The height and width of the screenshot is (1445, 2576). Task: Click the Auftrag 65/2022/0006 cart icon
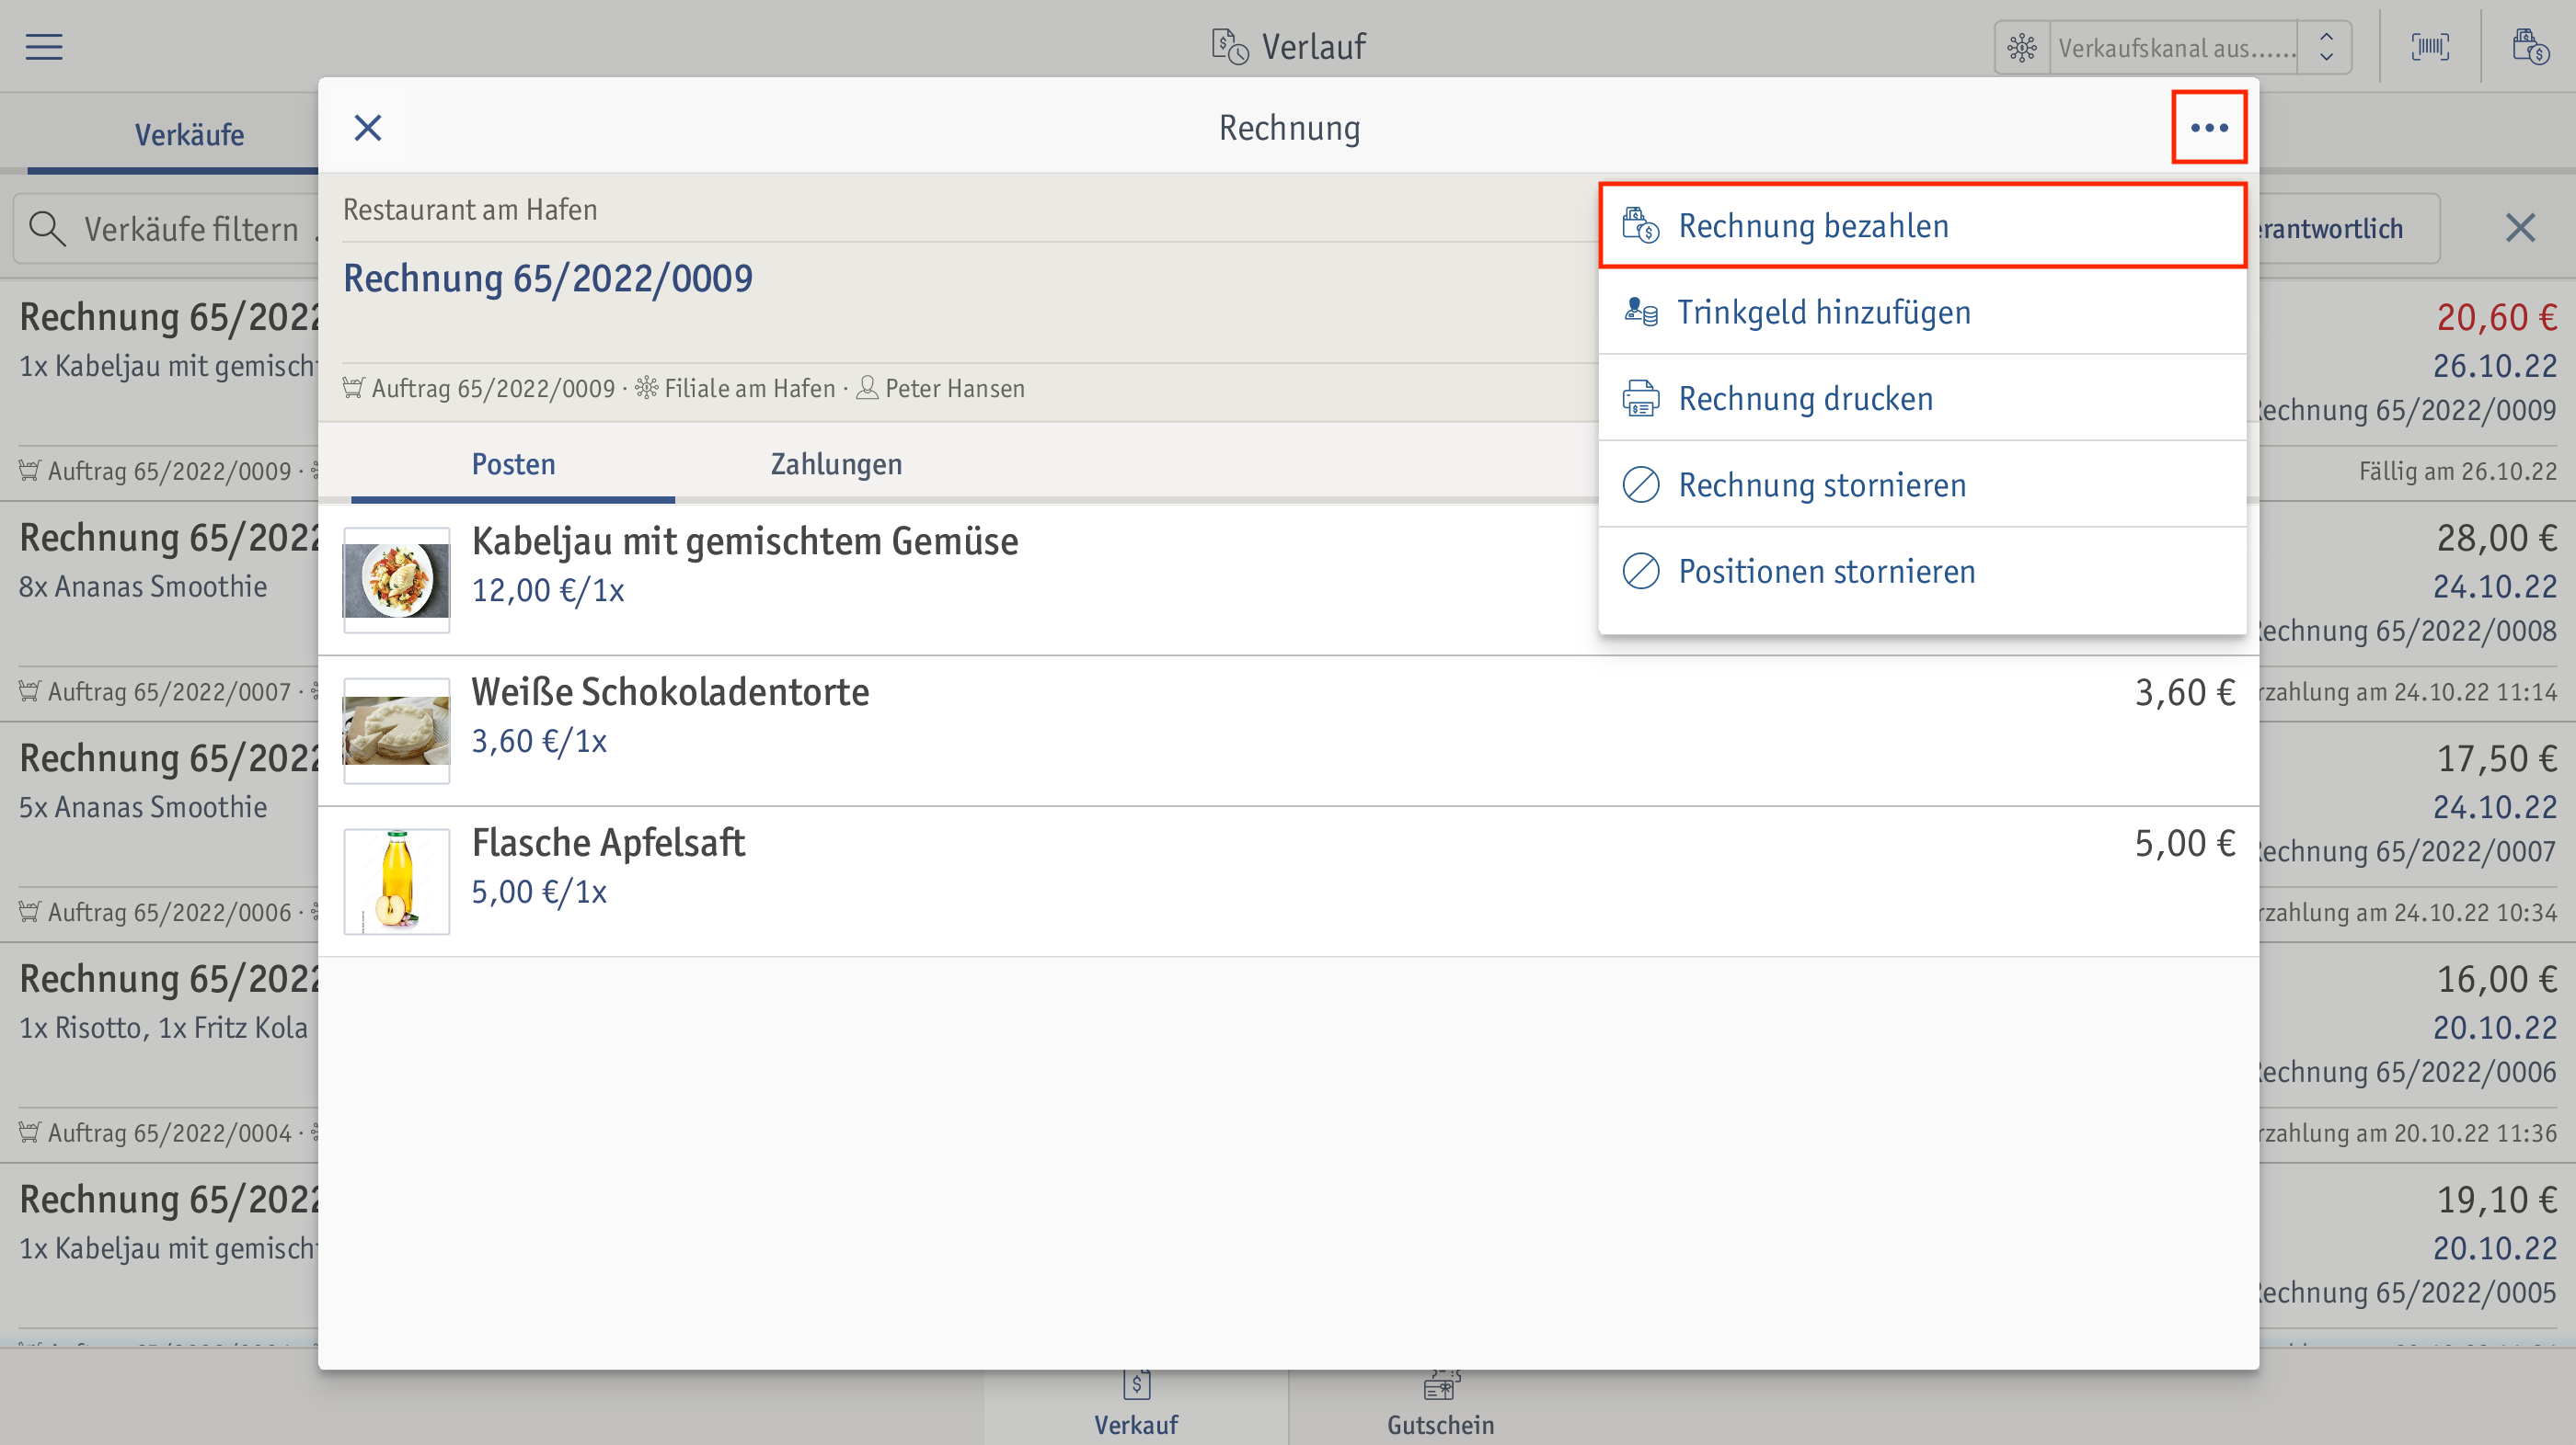[30, 913]
